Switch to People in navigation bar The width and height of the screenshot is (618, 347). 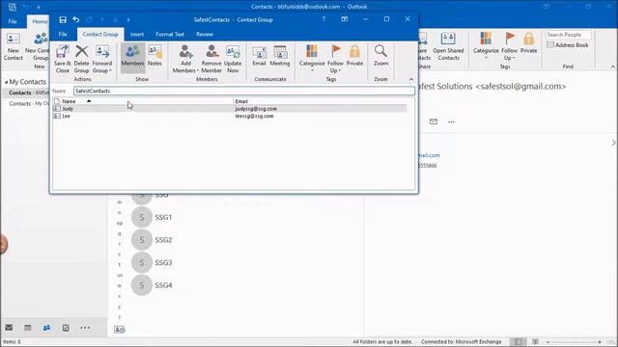pos(46,328)
